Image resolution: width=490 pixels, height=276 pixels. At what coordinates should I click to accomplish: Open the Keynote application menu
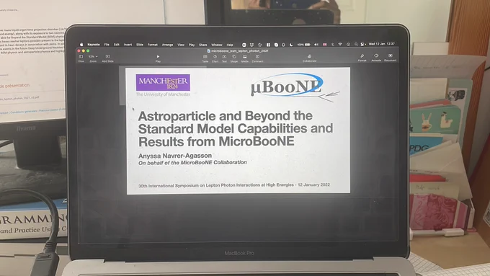point(94,45)
